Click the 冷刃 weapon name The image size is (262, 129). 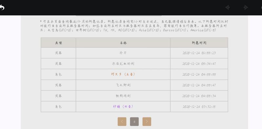[123, 53]
